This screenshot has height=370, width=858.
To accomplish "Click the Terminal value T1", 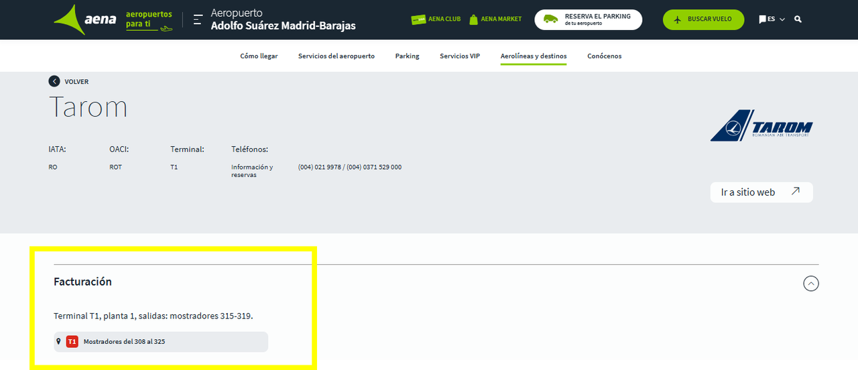I will pos(174,167).
